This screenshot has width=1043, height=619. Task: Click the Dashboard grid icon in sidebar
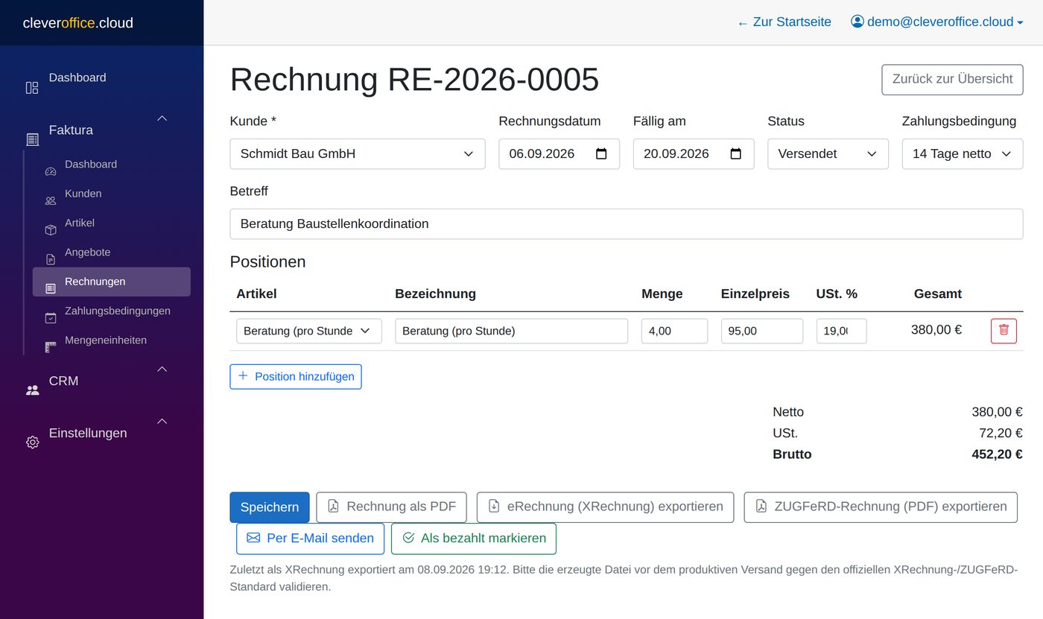[x=32, y=88]
